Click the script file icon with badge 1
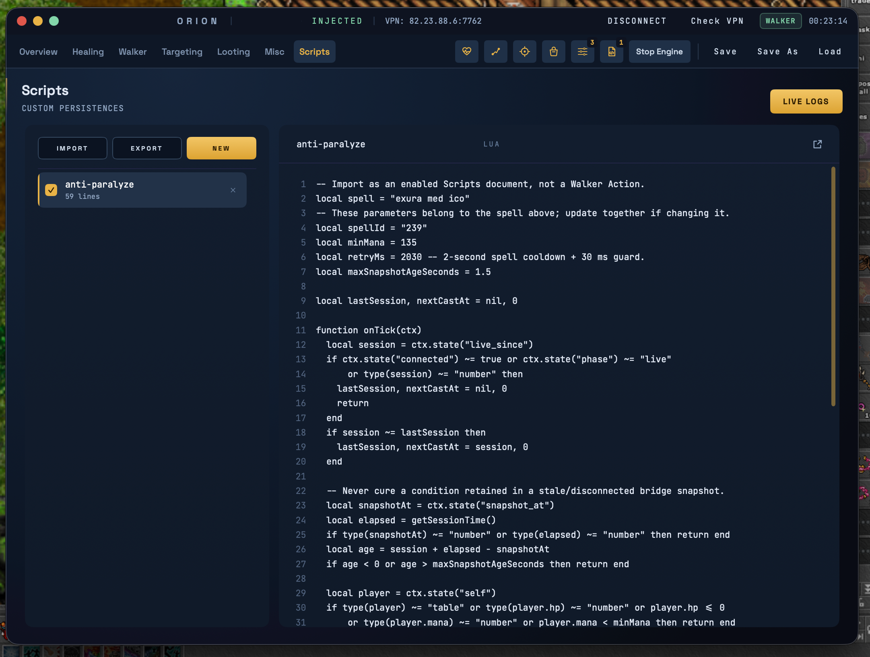Image resolution: width=870 pixels, height=657 pixels. click(611, 52)
